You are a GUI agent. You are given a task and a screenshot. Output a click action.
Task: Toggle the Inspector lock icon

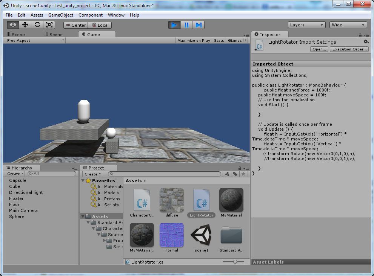coord(360,35)
